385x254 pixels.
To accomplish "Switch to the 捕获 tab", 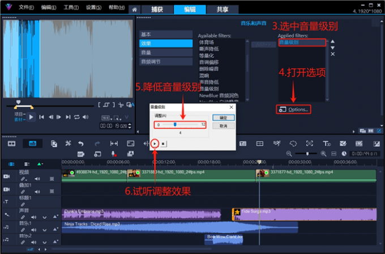I will 157,9.
